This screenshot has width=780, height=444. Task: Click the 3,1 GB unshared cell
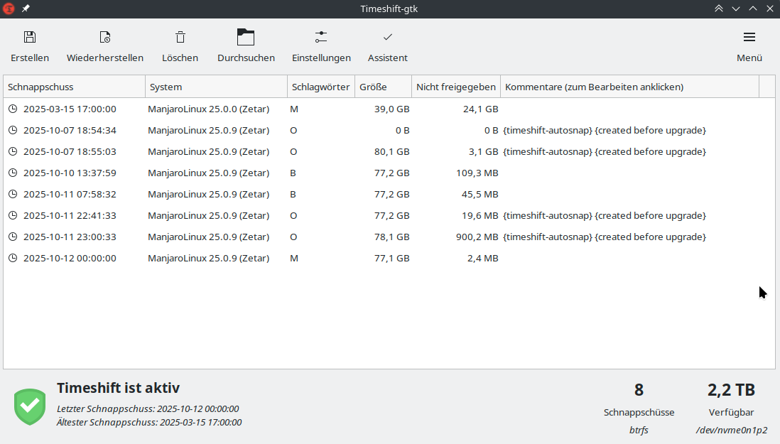(x=484, y=151)
